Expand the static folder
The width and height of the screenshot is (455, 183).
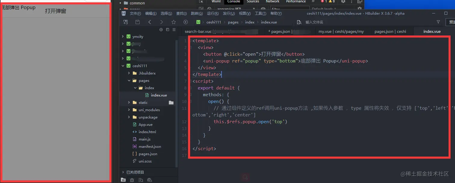click(x=129, y=103)
